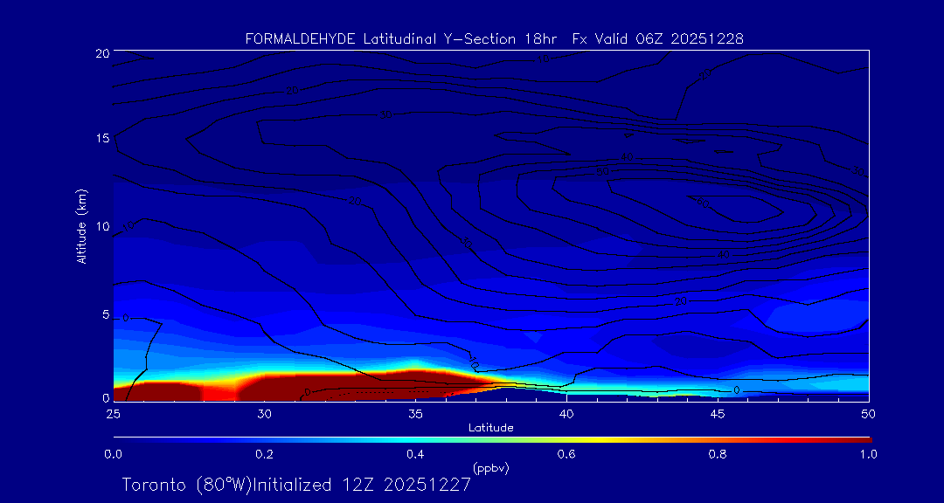Click the 0.4 value on the colorbar

pos(415,454)
